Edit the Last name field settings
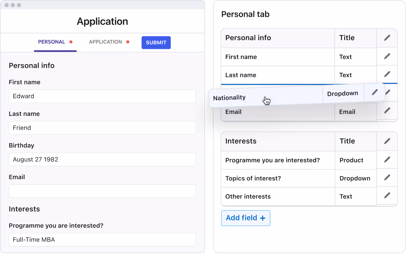This screenshot has width=407, height=267. click(387, 75)
